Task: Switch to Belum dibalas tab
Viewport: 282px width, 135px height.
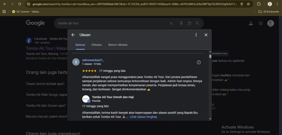Action: coord(118,45)
